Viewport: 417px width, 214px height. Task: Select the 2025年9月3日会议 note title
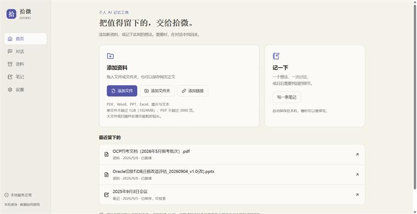point(130,192)
